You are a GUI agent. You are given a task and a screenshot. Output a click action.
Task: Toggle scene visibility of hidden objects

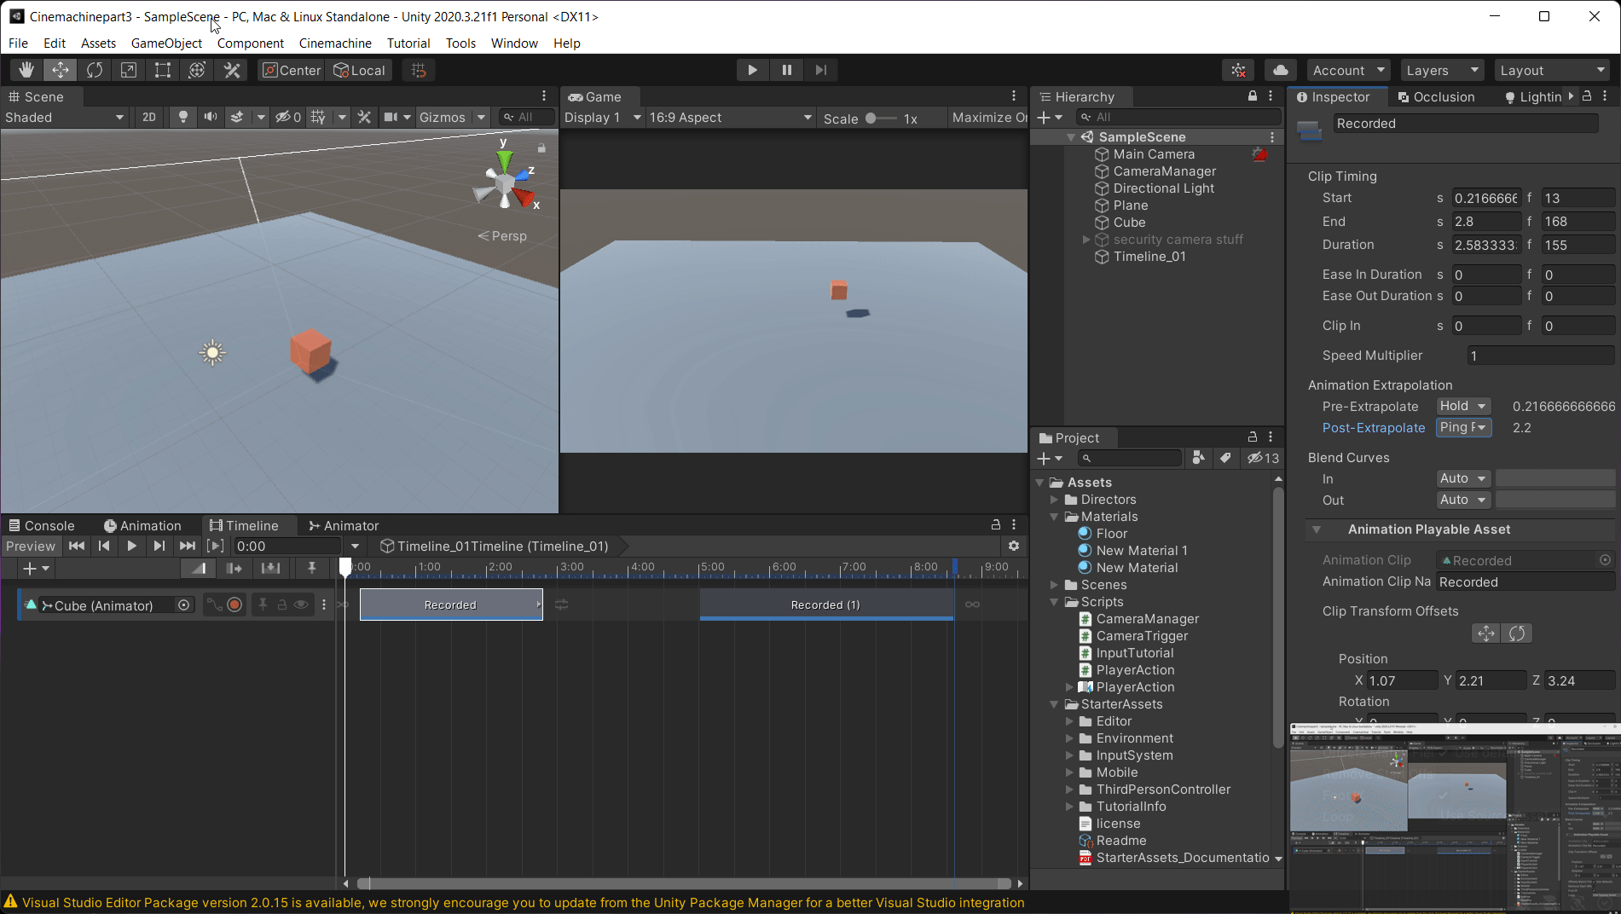(287, 118)
